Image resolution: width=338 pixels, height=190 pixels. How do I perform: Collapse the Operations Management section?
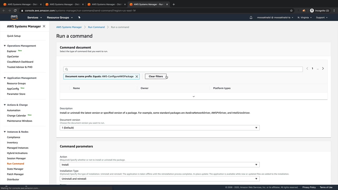click(x=5, y=46)
